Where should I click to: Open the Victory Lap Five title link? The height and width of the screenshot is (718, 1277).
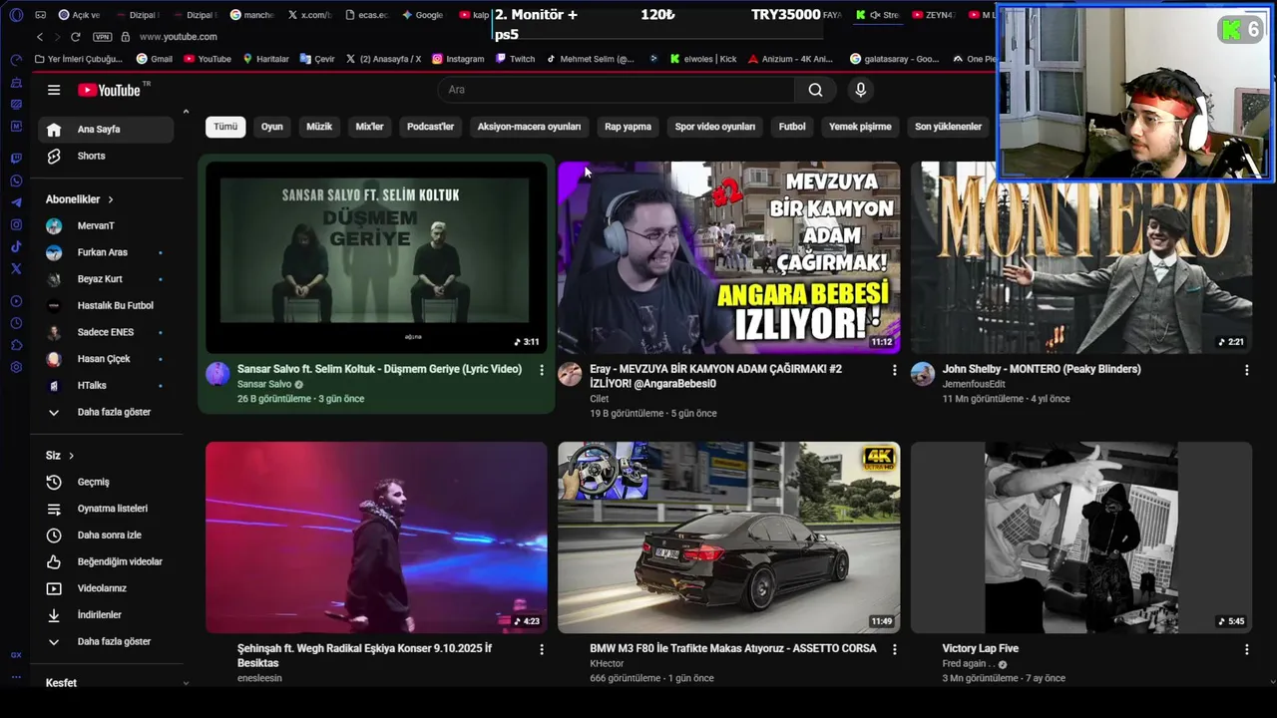point(981,648)
